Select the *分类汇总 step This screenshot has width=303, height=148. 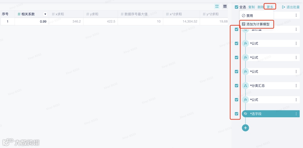click(x=270, y=86)
